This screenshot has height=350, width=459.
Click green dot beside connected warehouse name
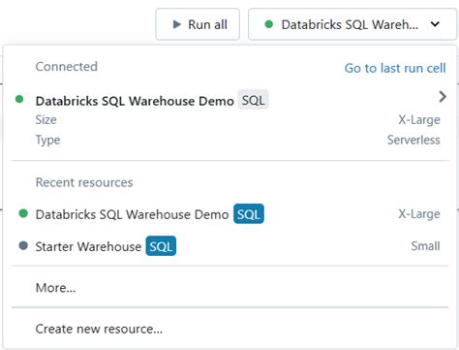19,99
